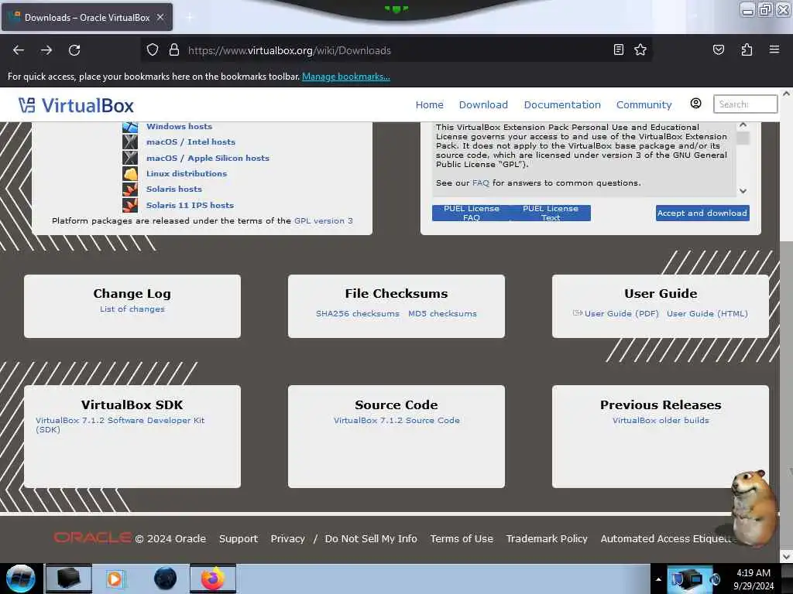
Task: Click the Windows hosts platform icon
Action: click(130, 127)
